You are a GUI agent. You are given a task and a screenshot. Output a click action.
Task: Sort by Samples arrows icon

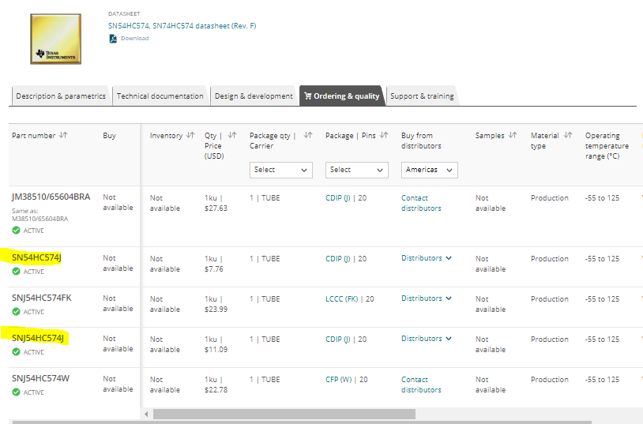click(x=513, y=135)
